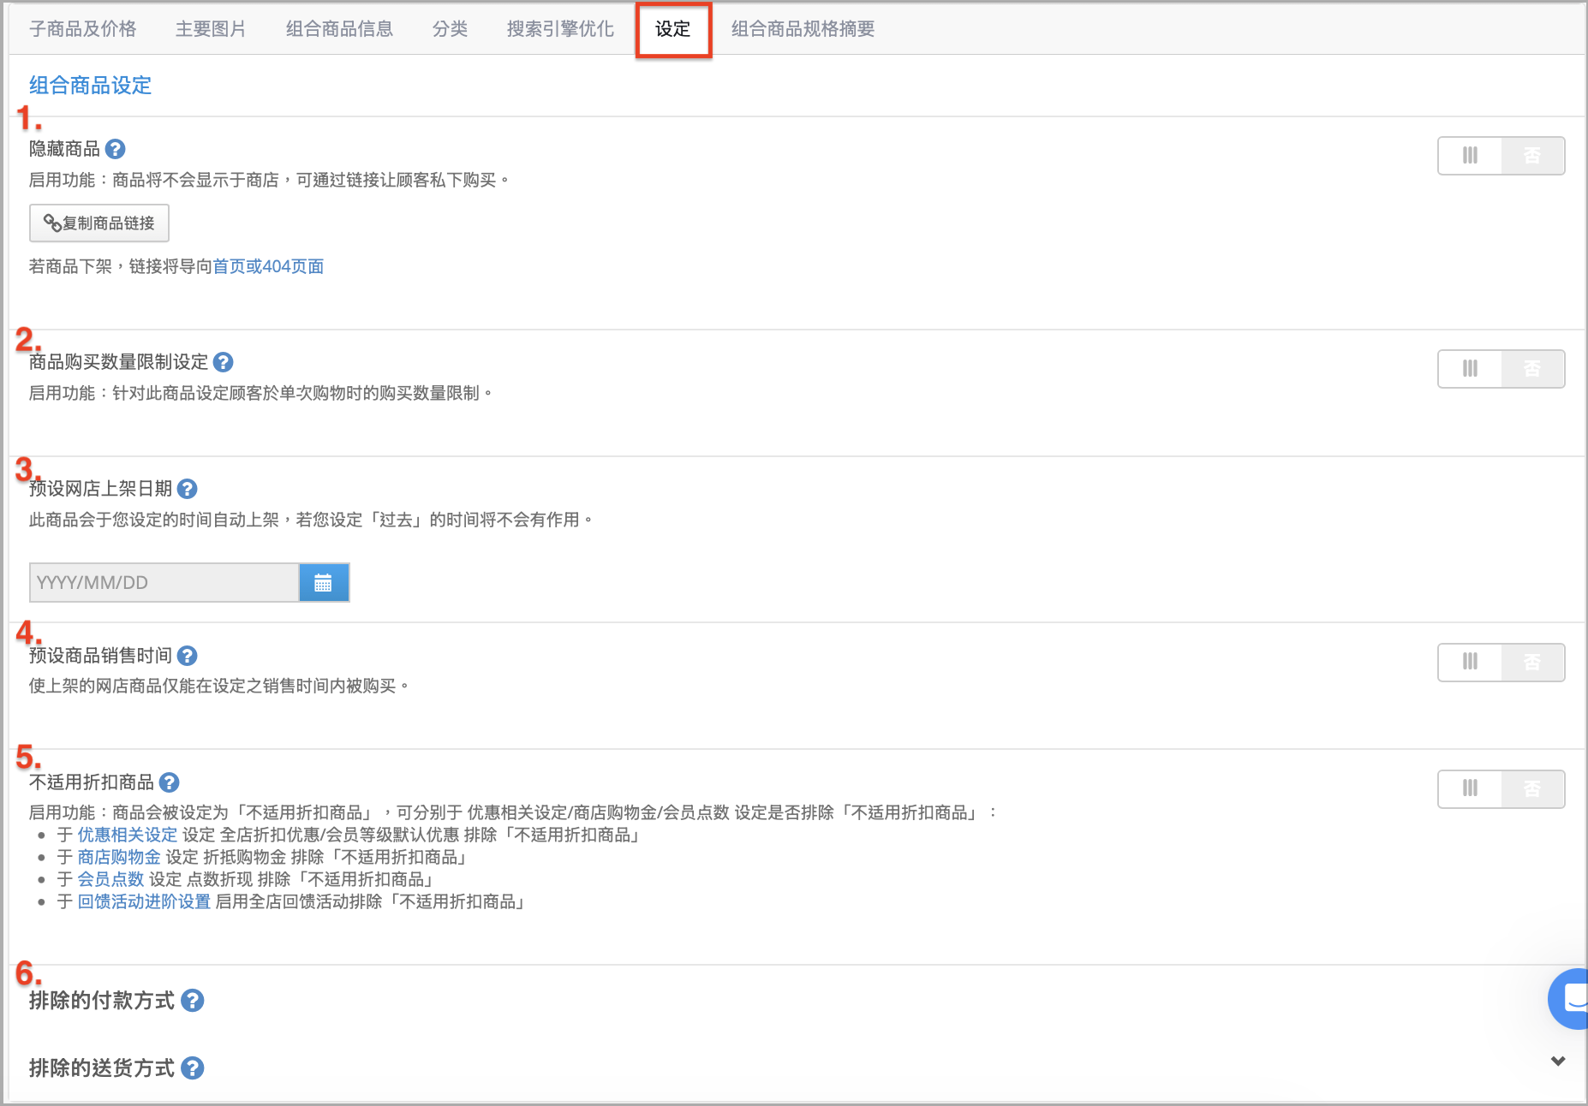The height and width of the screenshot is (1106, 1588).
Task: Click help icon beside 商品购买数量限制设定
Action: pyautogui.click(x=224, y=362)
